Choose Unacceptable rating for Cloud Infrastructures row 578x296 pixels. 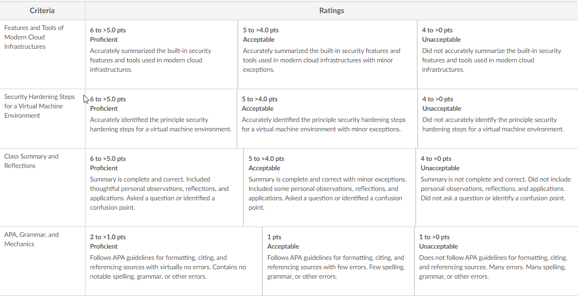click(498, 54)
